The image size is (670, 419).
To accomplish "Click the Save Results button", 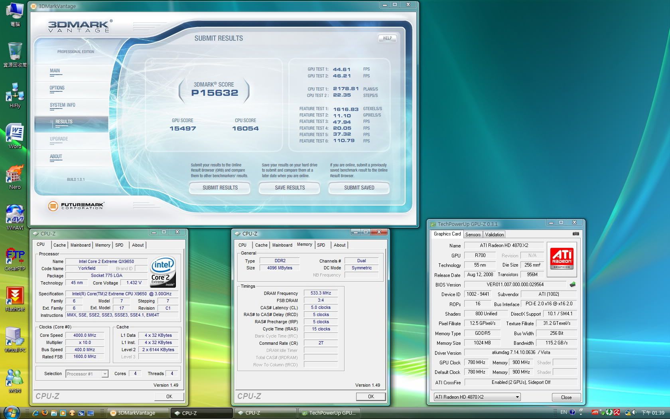I will pos(290,188).
